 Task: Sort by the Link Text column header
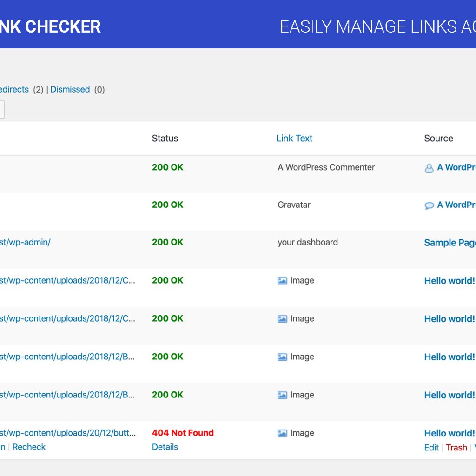[294, 138]
